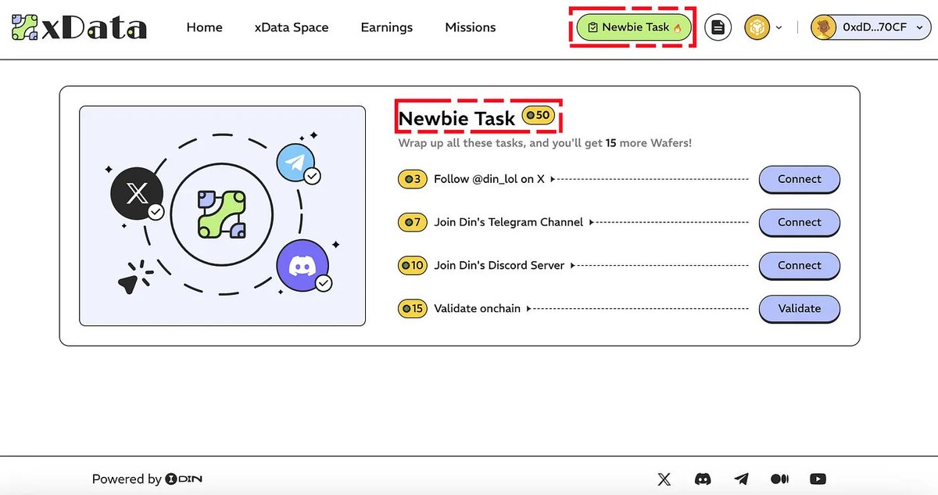
Task: Click the 15 wafer badge
Action: 412,308
